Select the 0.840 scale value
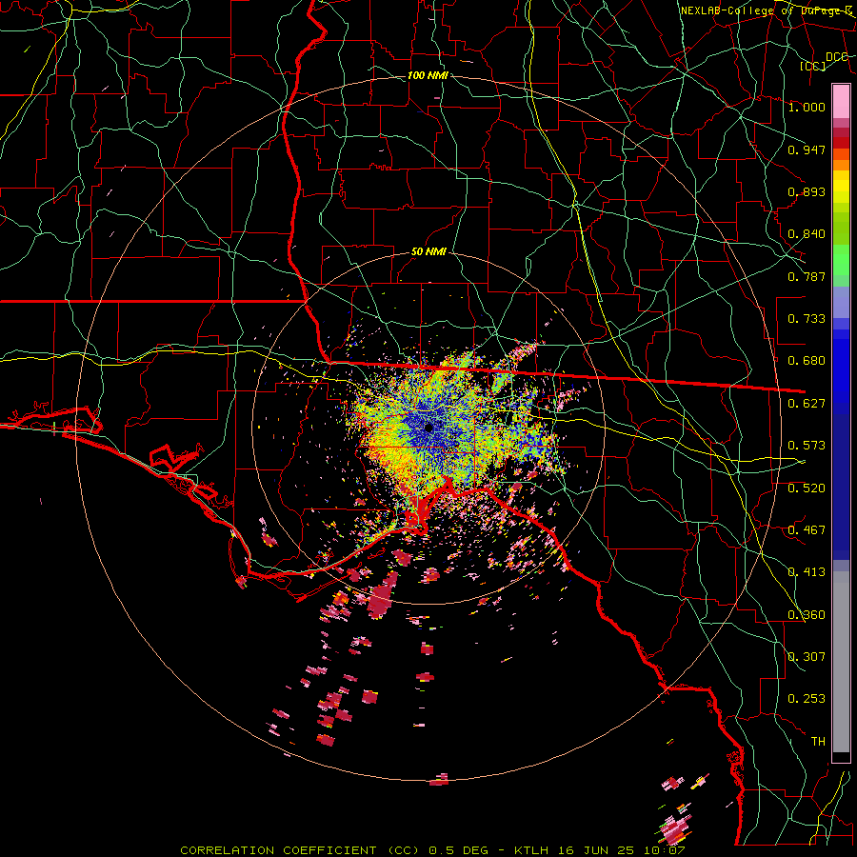Viewport: 857px width, 857px height. [807, 234]
